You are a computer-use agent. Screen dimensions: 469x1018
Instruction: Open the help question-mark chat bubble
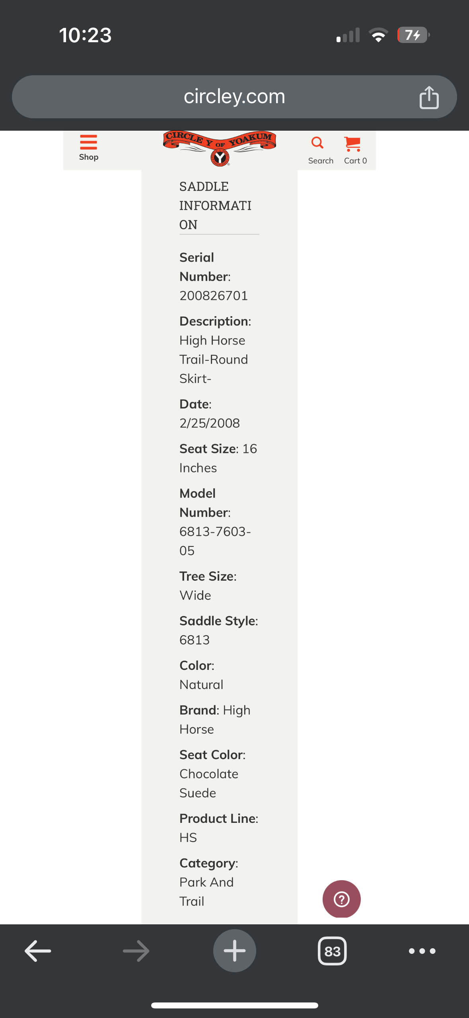point(341,899)
